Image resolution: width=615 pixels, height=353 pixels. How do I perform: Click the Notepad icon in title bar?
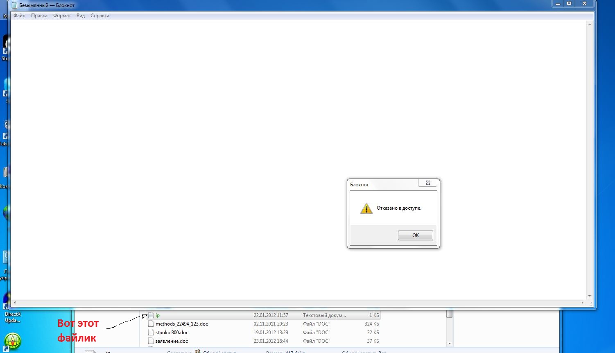[x=14, y=5]
